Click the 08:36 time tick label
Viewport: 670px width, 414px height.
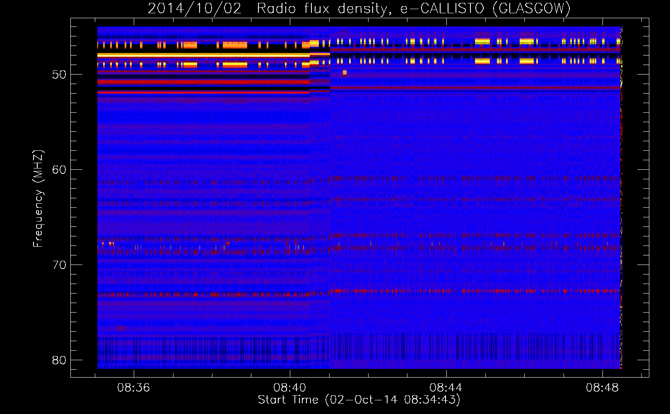click(x=133, y=388)
